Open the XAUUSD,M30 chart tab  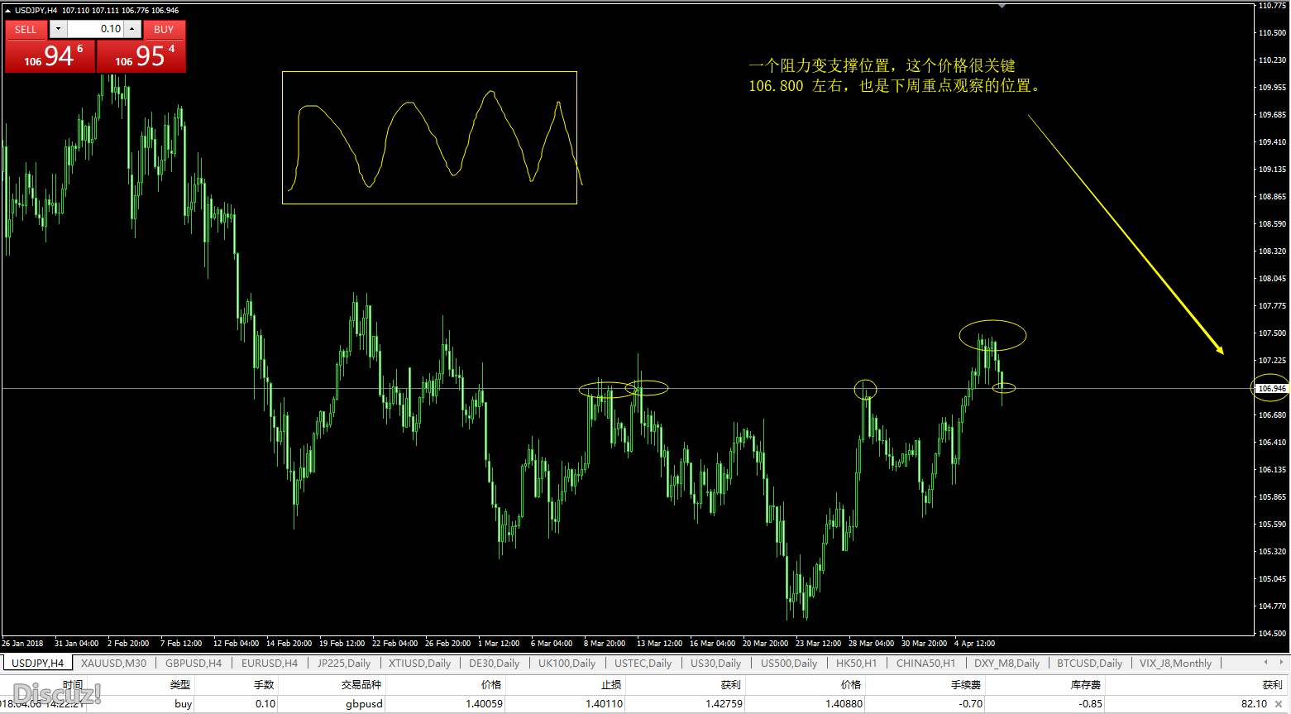[113, 663]
